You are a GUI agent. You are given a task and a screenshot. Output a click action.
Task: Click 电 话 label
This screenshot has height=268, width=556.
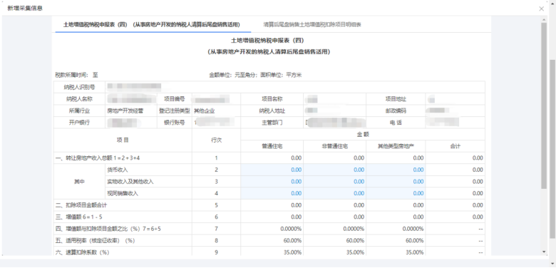(396, 123)
